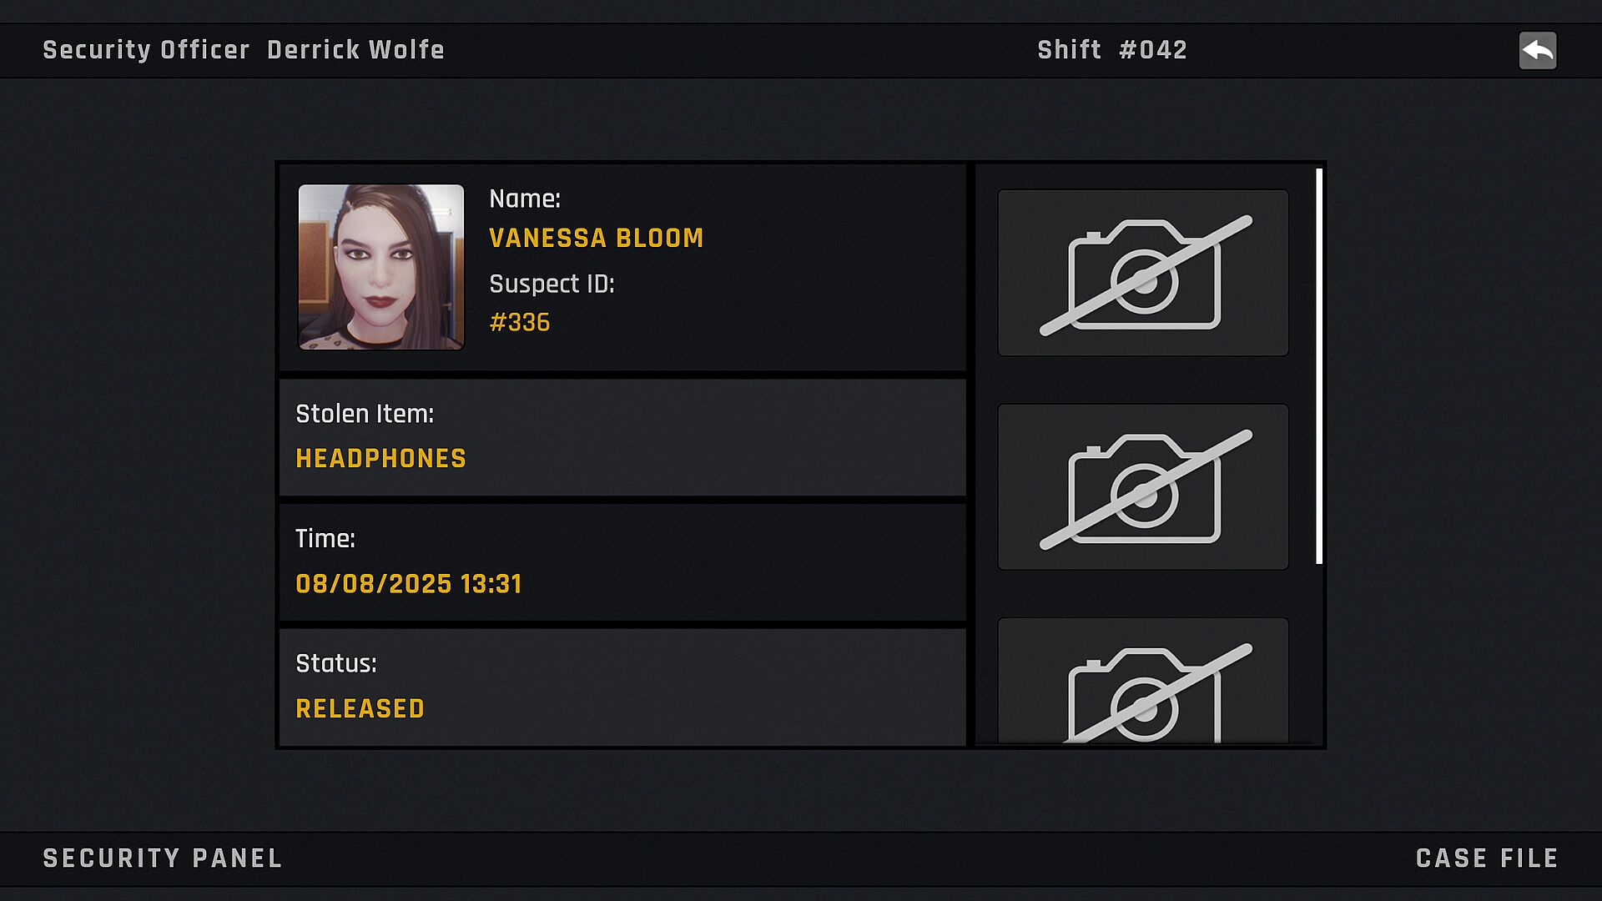Image resolution: width=1602 pixels, height=901 pixels.
Task: Click the Time label
Action: click(325, 539)
